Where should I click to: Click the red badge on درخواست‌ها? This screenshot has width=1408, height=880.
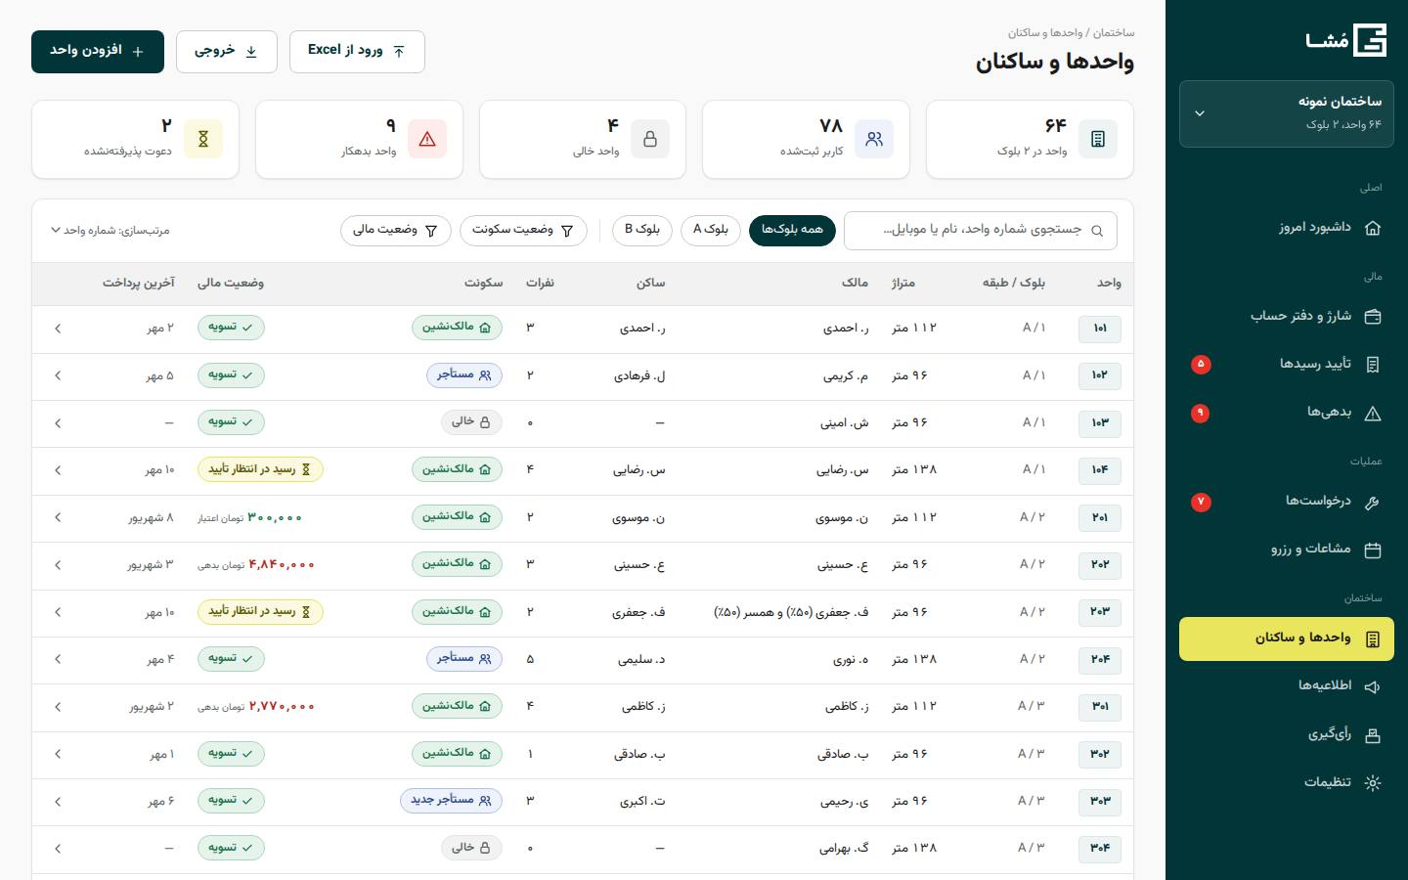pos(1201,502)
